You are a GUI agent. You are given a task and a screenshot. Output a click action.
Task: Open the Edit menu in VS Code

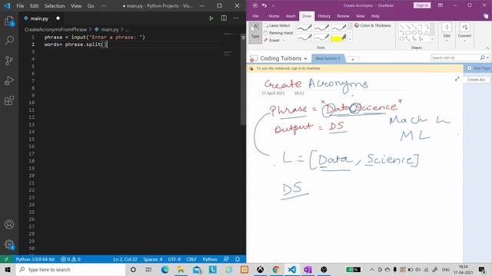click(34, 5)
